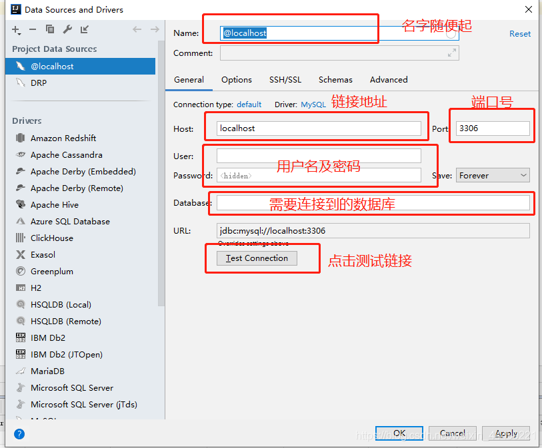This screenshot has width=542, height=448.
Task: Select the H2 driver
Action: 36,288
